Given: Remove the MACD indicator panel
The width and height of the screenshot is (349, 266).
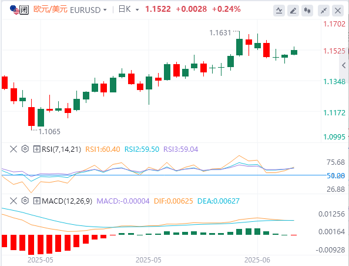Looking at the screenshot, I should [14, 201].
